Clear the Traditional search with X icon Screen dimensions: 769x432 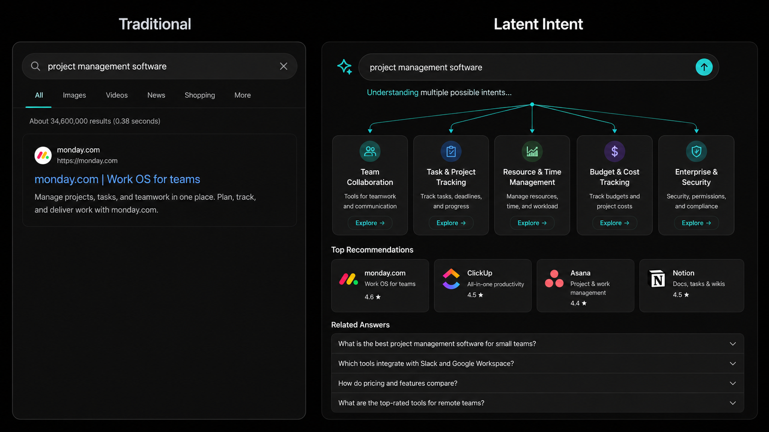tap(284, 66)
